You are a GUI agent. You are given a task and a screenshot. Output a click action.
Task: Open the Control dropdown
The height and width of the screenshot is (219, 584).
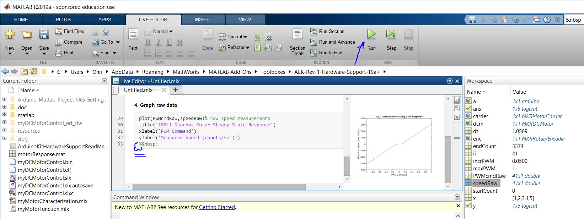233,37
